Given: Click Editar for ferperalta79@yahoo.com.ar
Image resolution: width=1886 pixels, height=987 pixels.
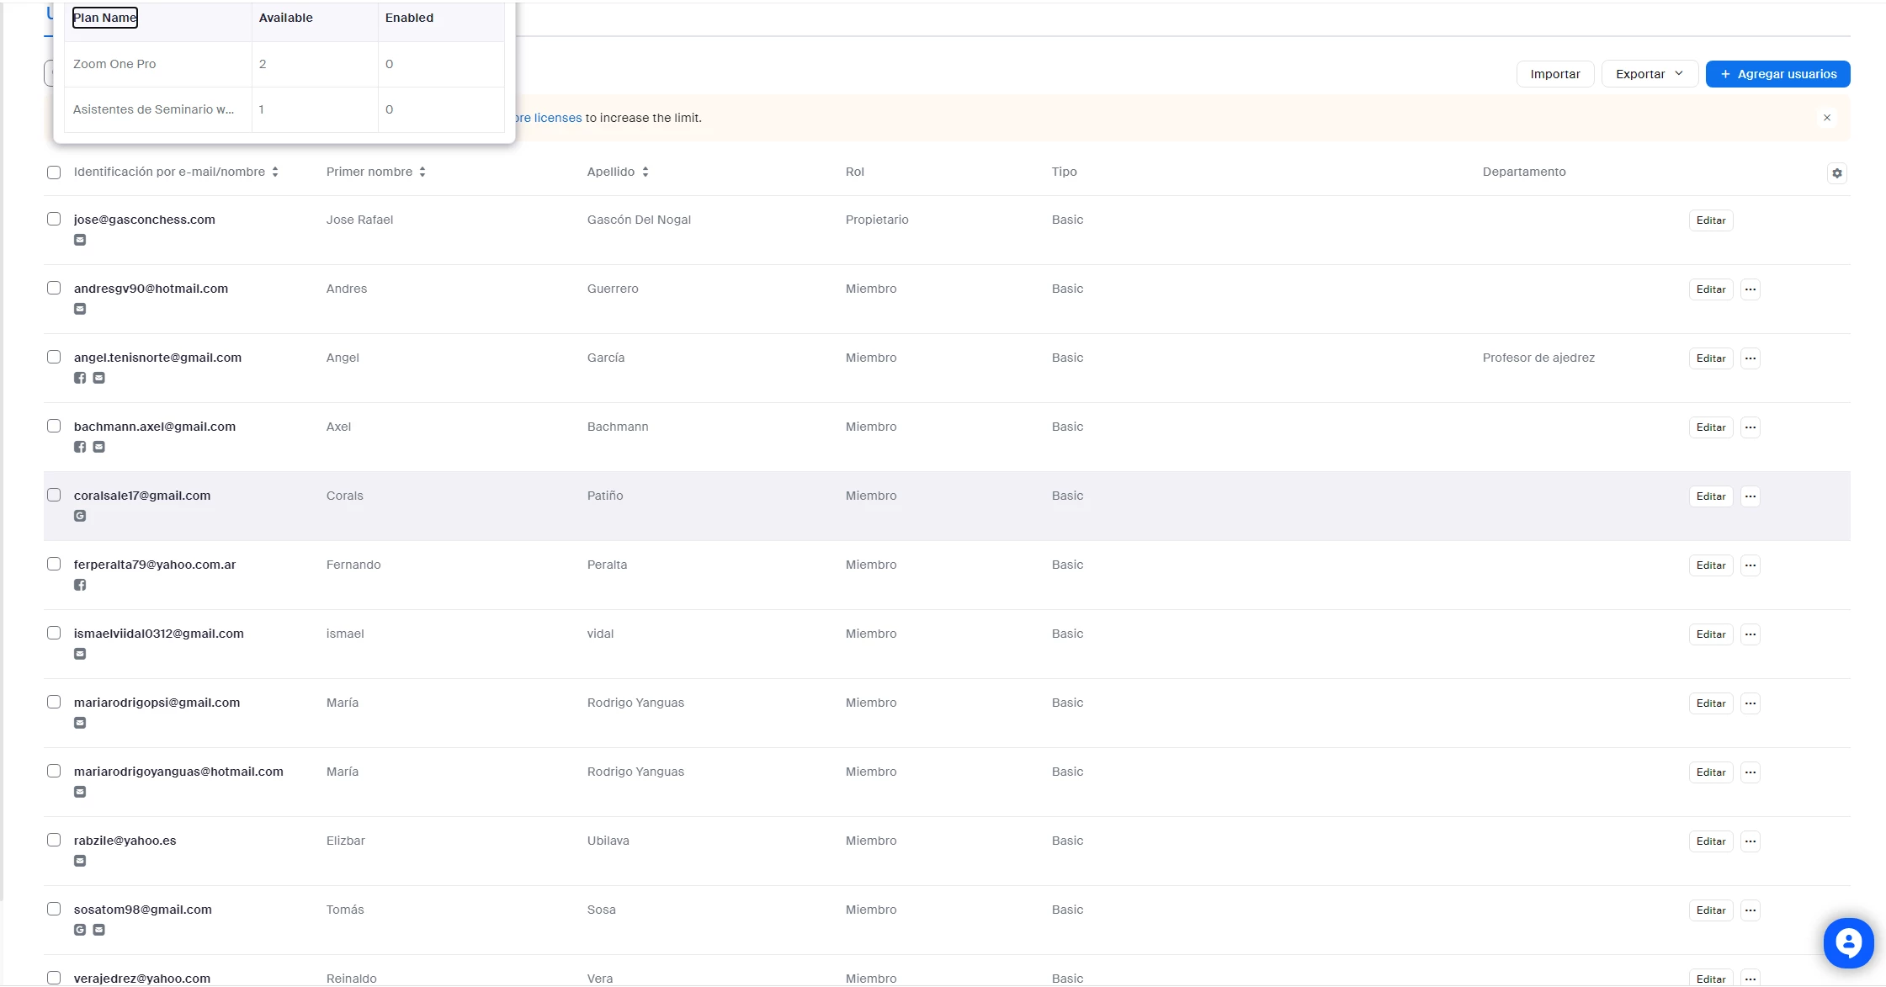Looking at the screenshot, I should point(1710,565).
